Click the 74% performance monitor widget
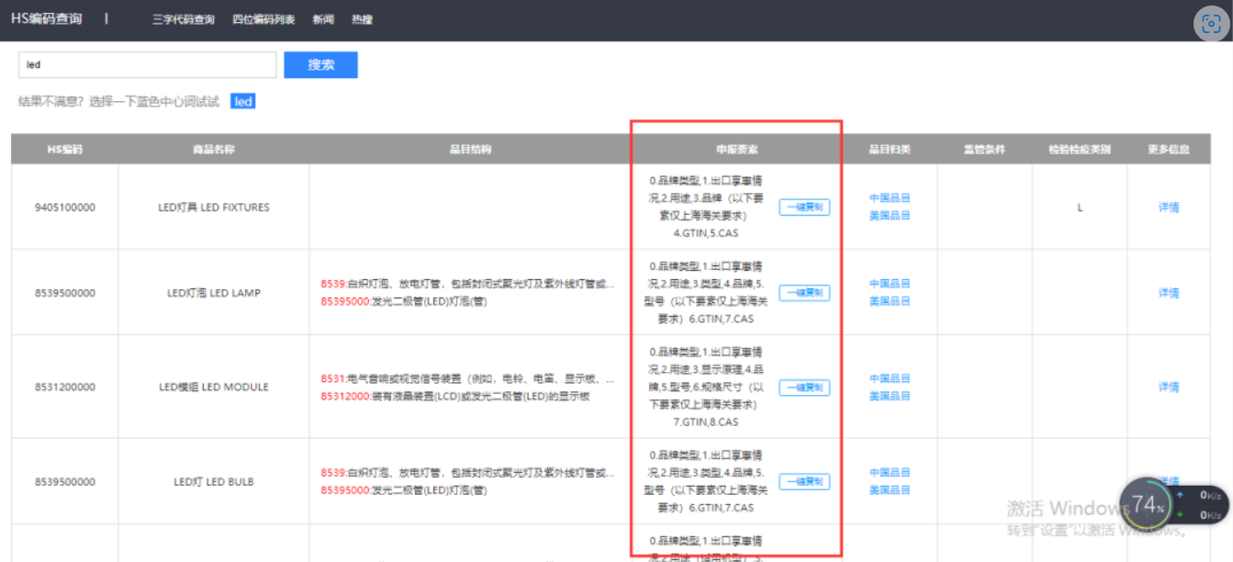This screenshot has height=562, width=1233. click(x=1148, y=504)
